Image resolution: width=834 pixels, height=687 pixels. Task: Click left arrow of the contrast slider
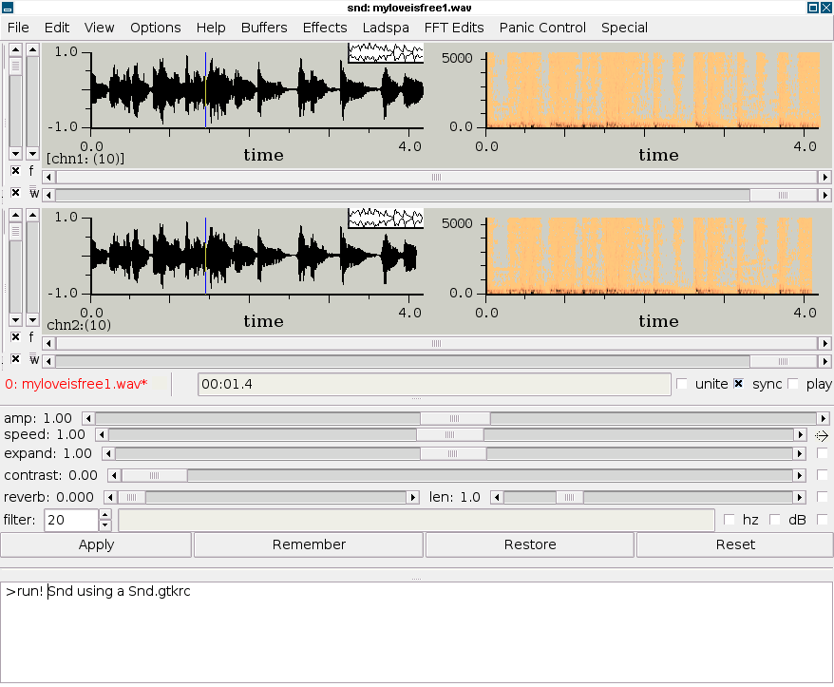tap(113, 476)
